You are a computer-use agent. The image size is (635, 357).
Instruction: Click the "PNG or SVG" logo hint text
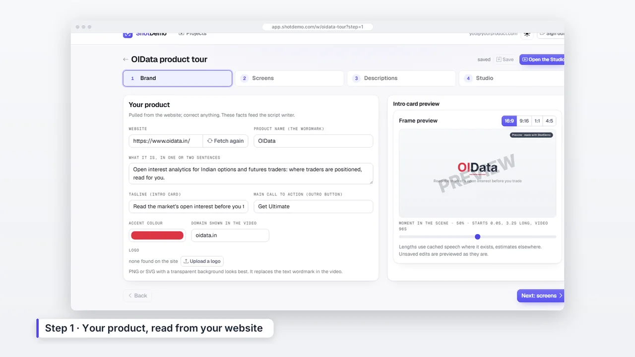click(236, 272)
